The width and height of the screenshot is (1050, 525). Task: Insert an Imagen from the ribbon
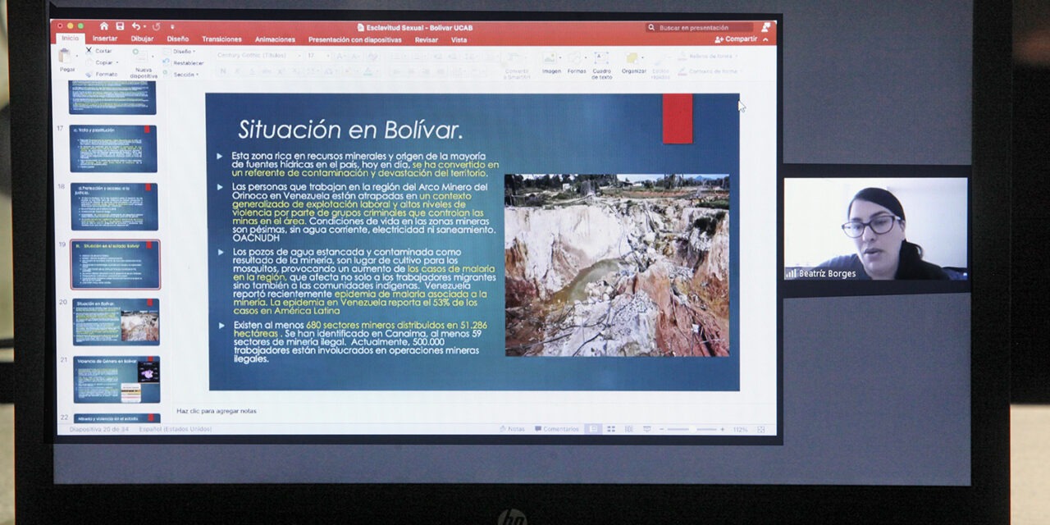[x=551, y=63]
